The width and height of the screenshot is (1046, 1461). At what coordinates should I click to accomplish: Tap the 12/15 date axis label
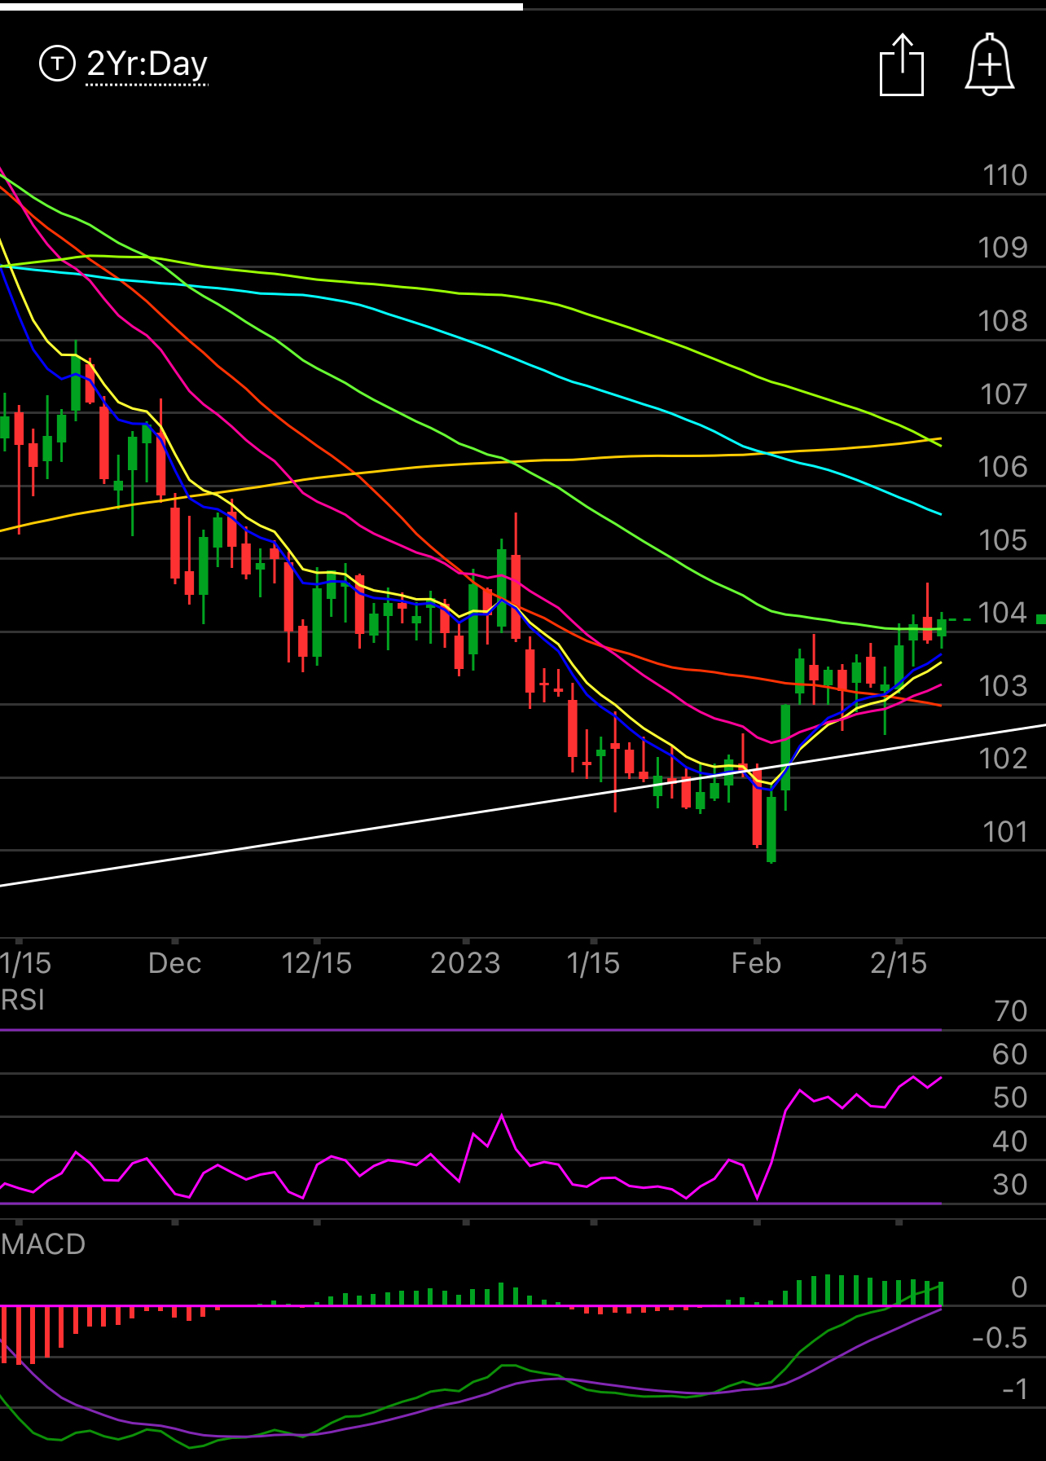tap(316, 963)
